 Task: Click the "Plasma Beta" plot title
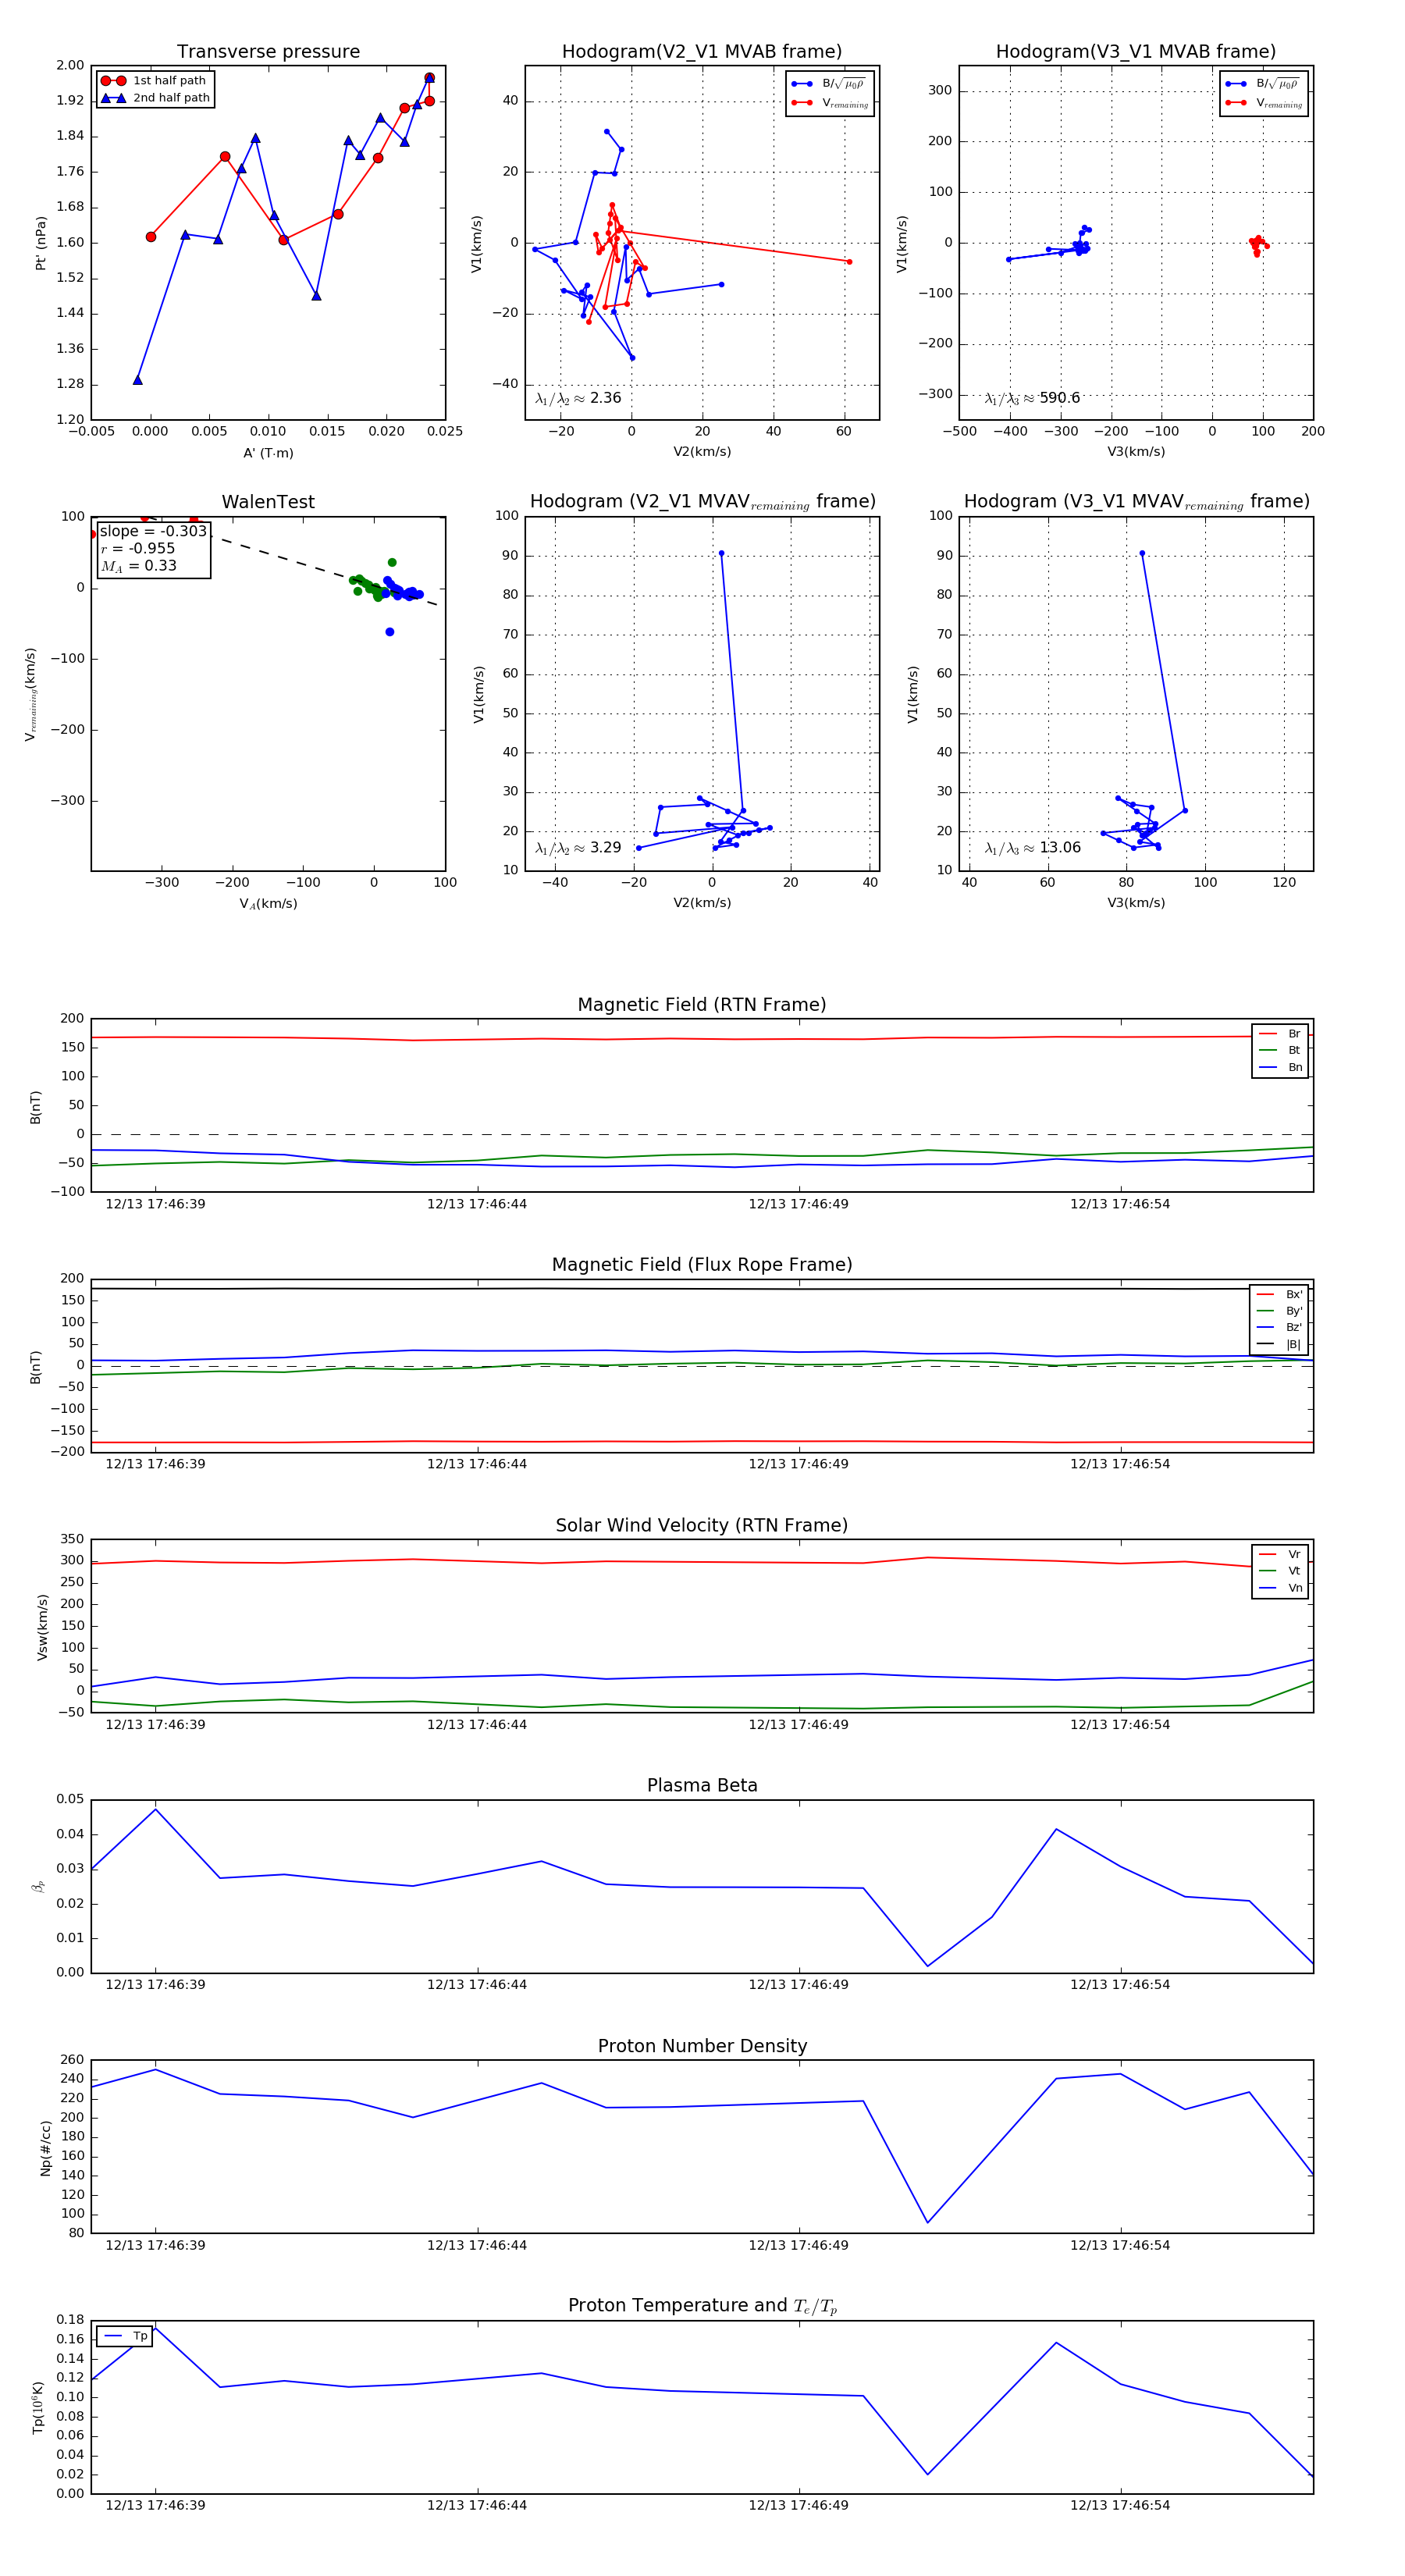click(x=702, y=1786)
